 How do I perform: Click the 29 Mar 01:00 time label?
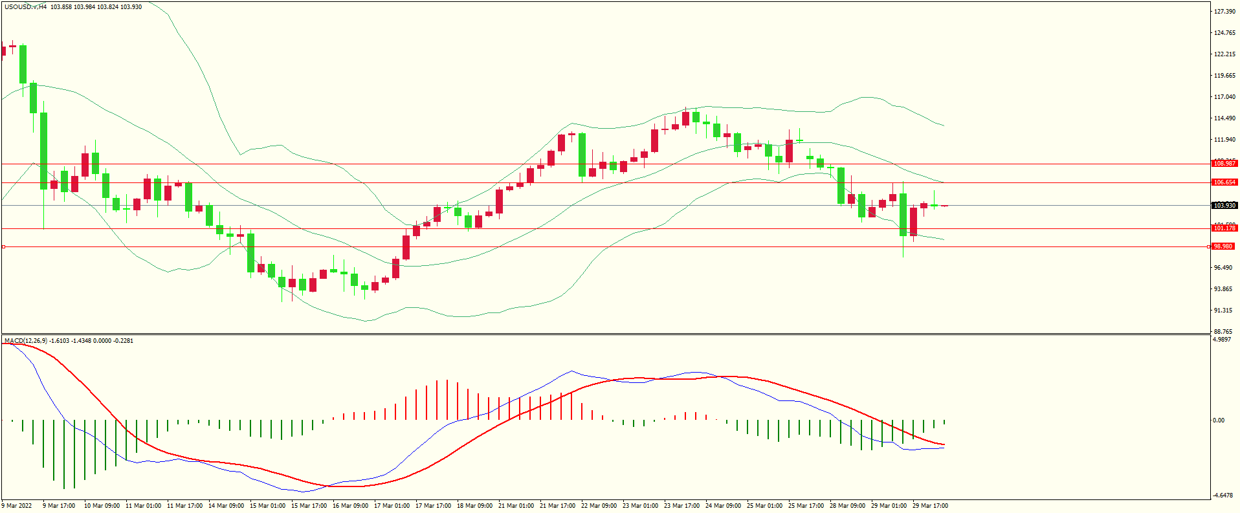tap(889, 506)
